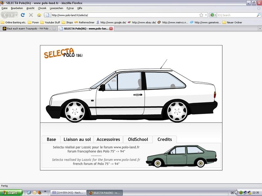Minimize the Firefox window
This screenshot has height=196, width=262.
pyautogui.click(x=249, y=3)
